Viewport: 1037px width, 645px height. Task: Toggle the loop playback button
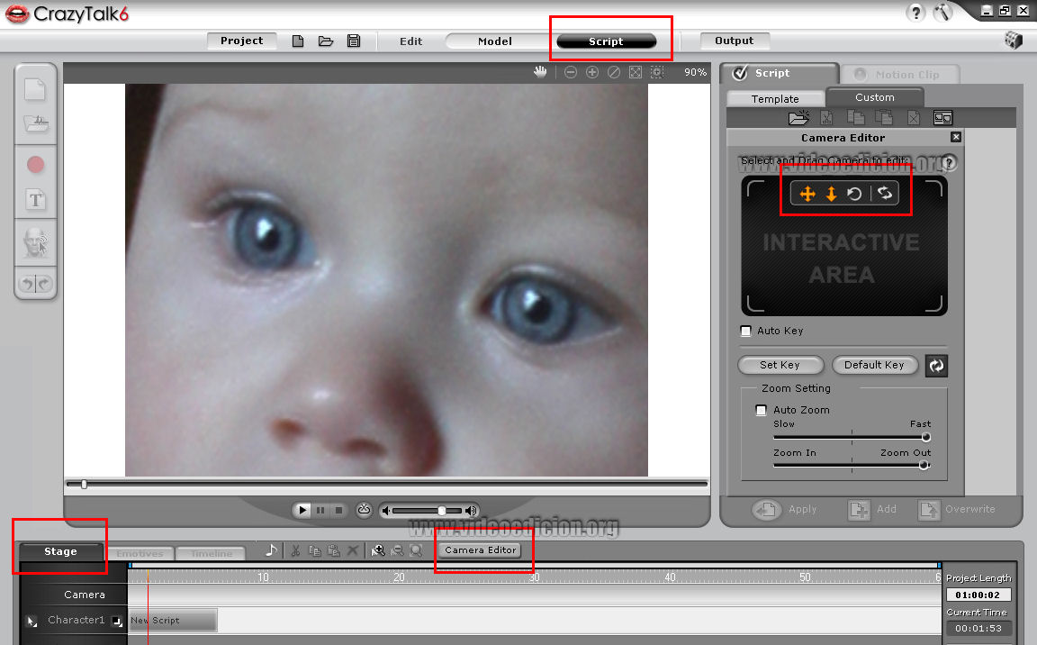click(364, 510)
